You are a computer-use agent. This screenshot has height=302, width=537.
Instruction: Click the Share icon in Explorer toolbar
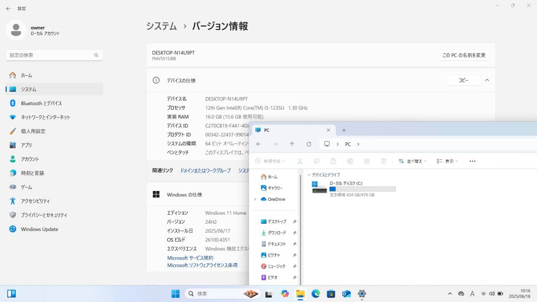[x=367, y=161]
